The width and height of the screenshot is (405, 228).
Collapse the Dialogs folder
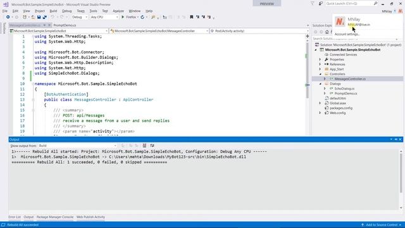click(320, 84)
